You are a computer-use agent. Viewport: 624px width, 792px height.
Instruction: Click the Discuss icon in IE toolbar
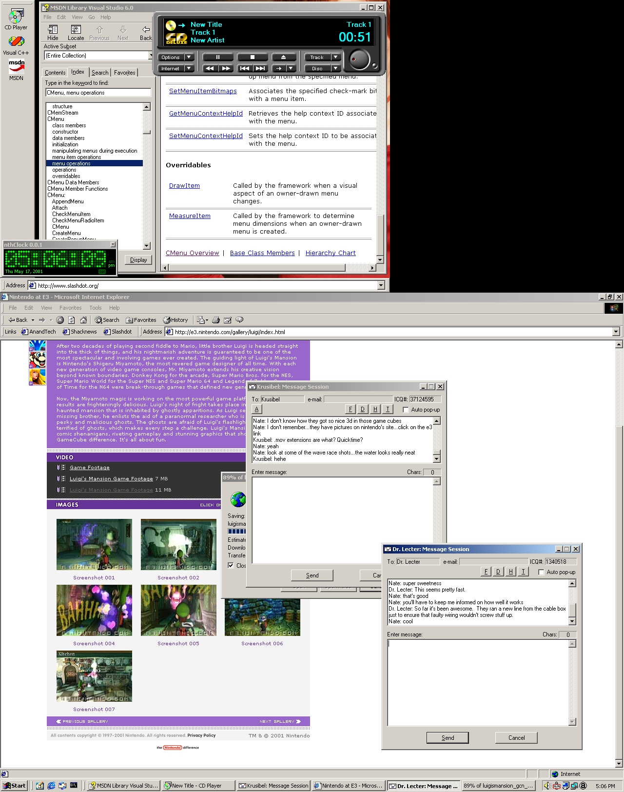[239, 320]
